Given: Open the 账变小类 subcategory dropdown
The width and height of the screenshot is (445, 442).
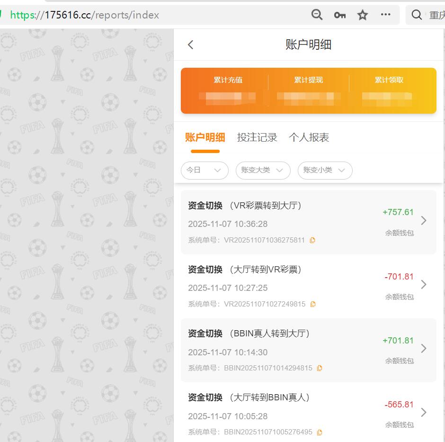Looking at the screenshot, I should [x=325, y=171].
